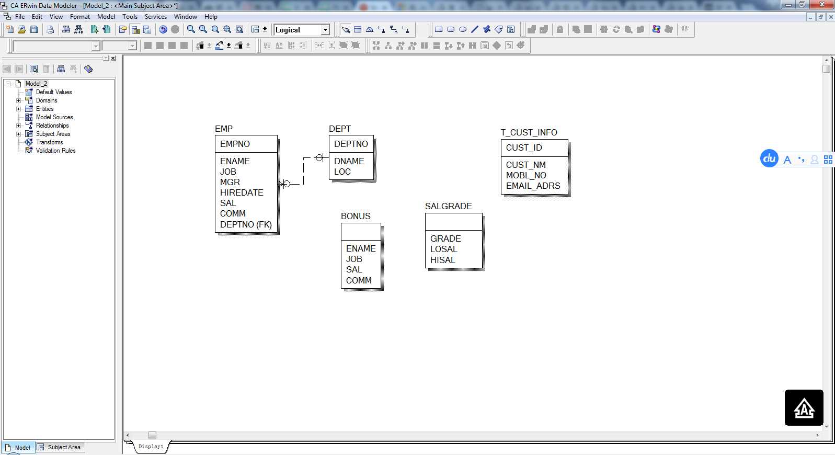Select the Non-identifying dashed relationship tool
The image size is (835, 455).
(x=406, y=29)
